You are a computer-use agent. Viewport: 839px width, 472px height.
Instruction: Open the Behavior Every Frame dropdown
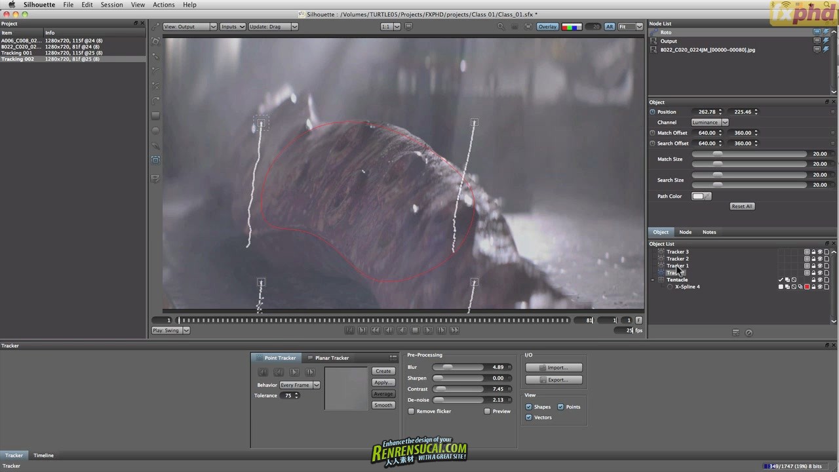(300, 385)
